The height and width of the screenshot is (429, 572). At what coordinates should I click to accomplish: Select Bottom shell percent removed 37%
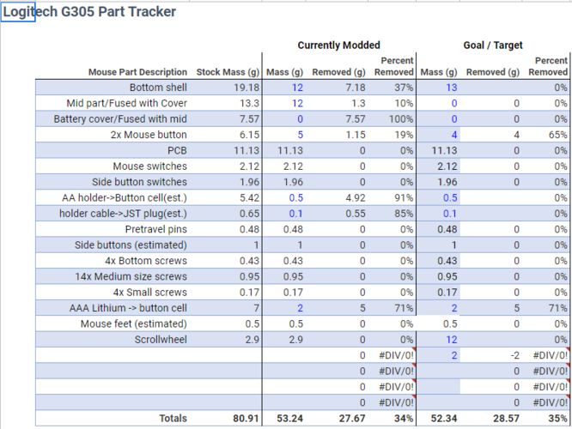(404, 88)
